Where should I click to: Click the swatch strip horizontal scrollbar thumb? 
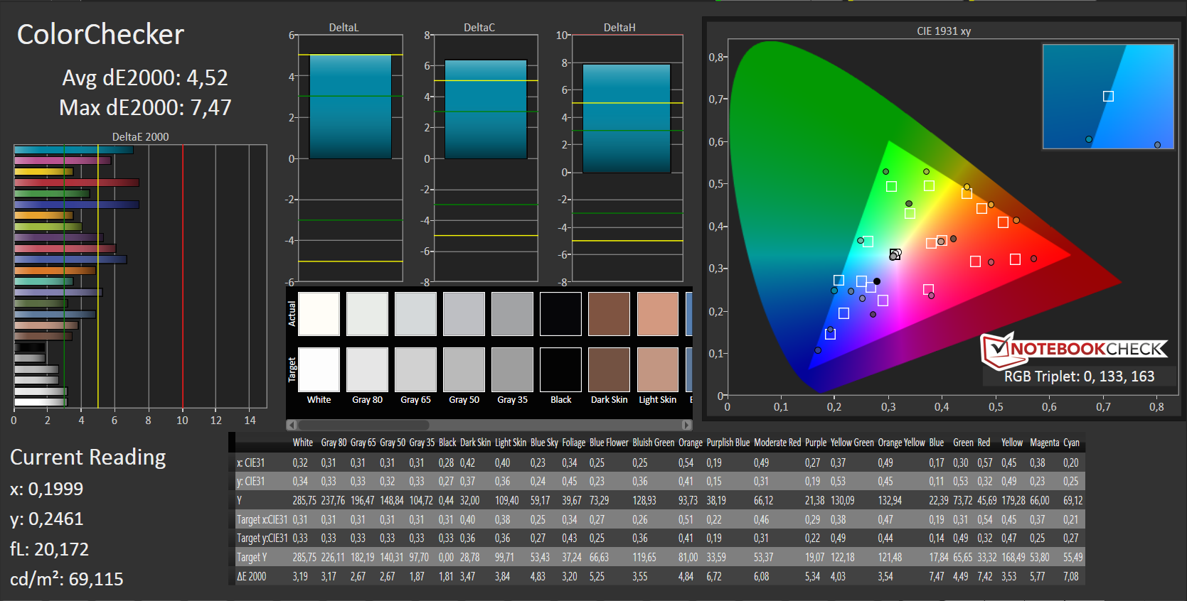click(363, 425)
